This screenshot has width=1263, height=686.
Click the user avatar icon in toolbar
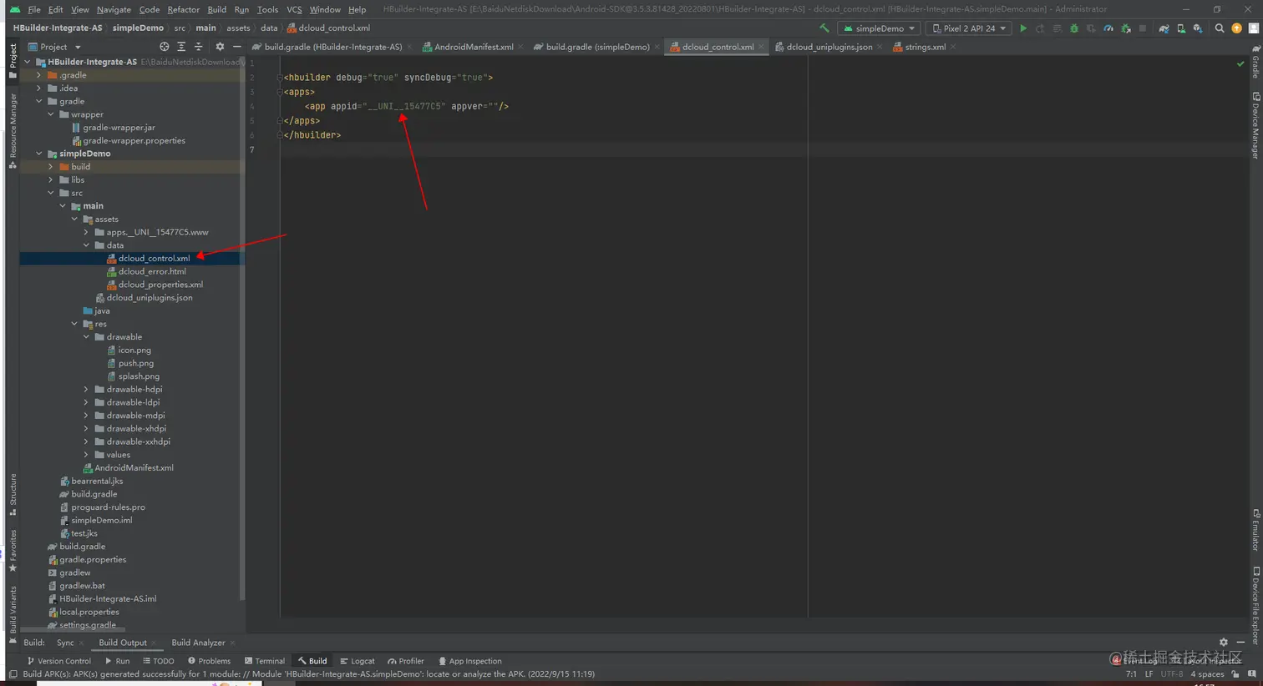click(1254, 28)
